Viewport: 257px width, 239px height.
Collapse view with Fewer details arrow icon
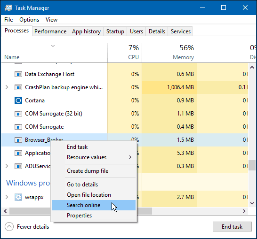[9, 227]
